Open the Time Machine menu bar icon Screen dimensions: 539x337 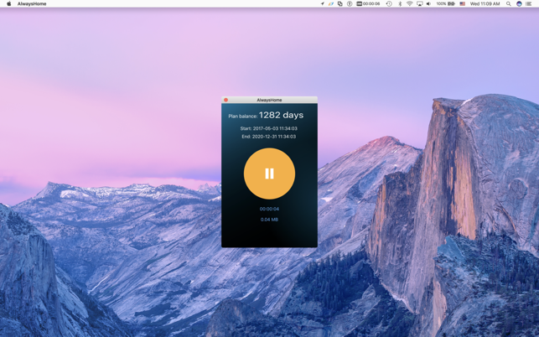coord(389,4)
